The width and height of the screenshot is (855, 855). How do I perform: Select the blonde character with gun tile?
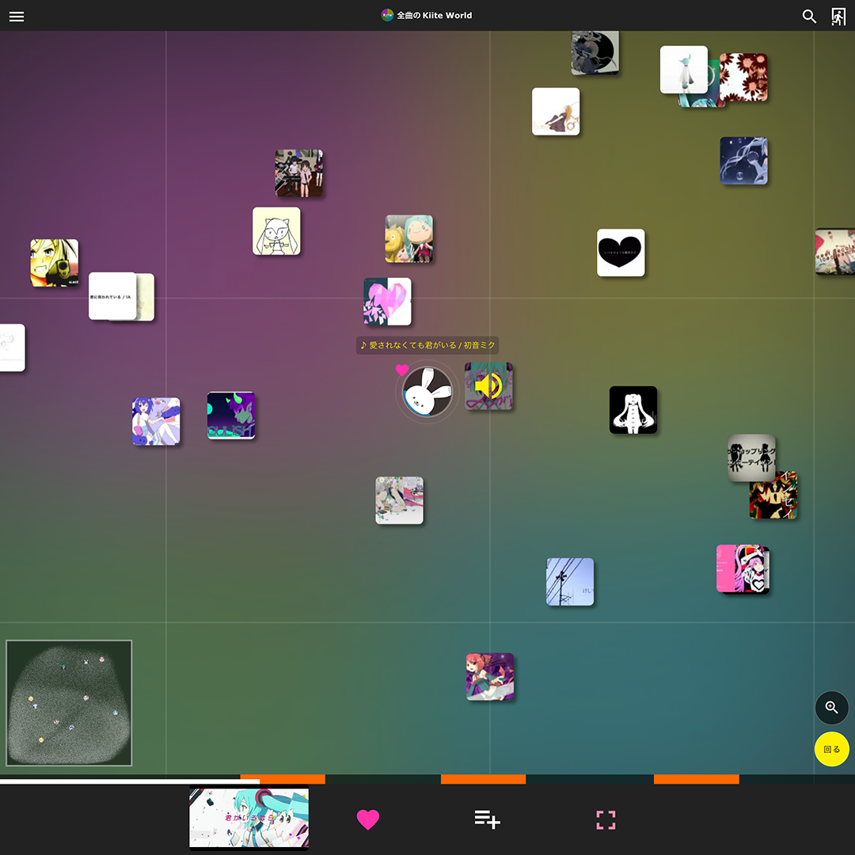[55, 263]
